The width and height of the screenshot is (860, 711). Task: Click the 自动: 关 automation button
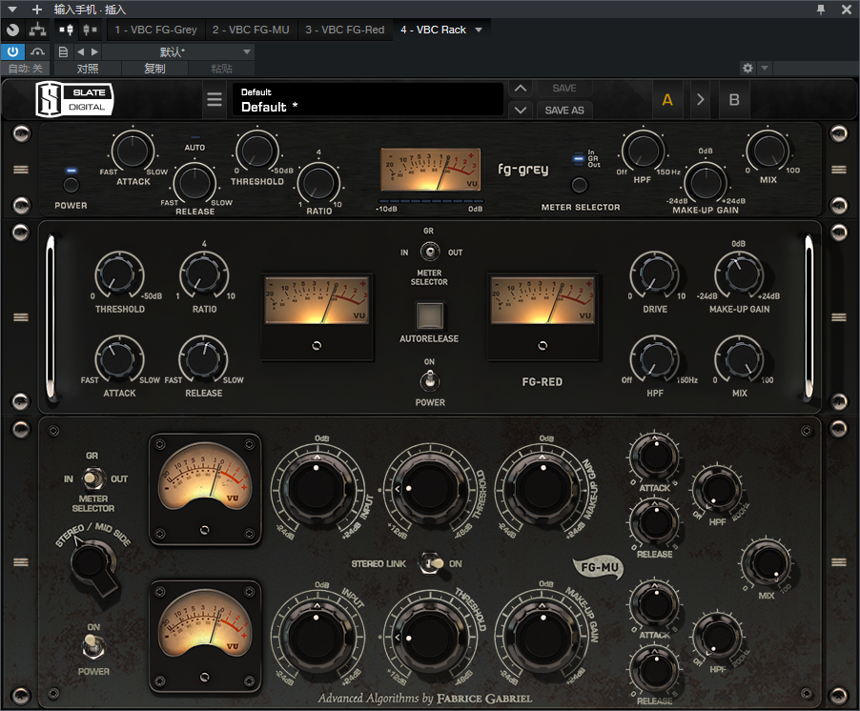point(25,69)
